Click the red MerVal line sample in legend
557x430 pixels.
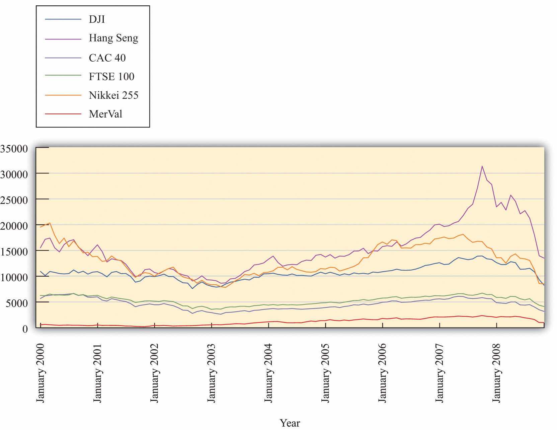[x=63, y=114]
